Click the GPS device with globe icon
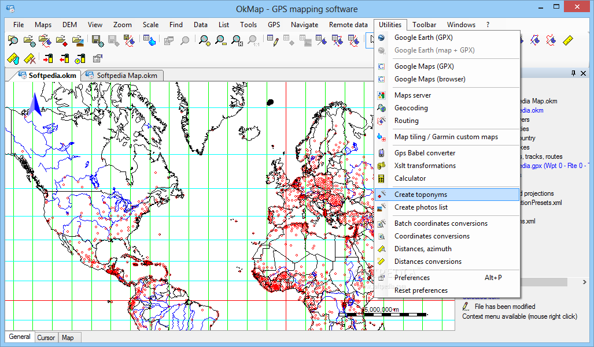 click(x=80, y=58)
